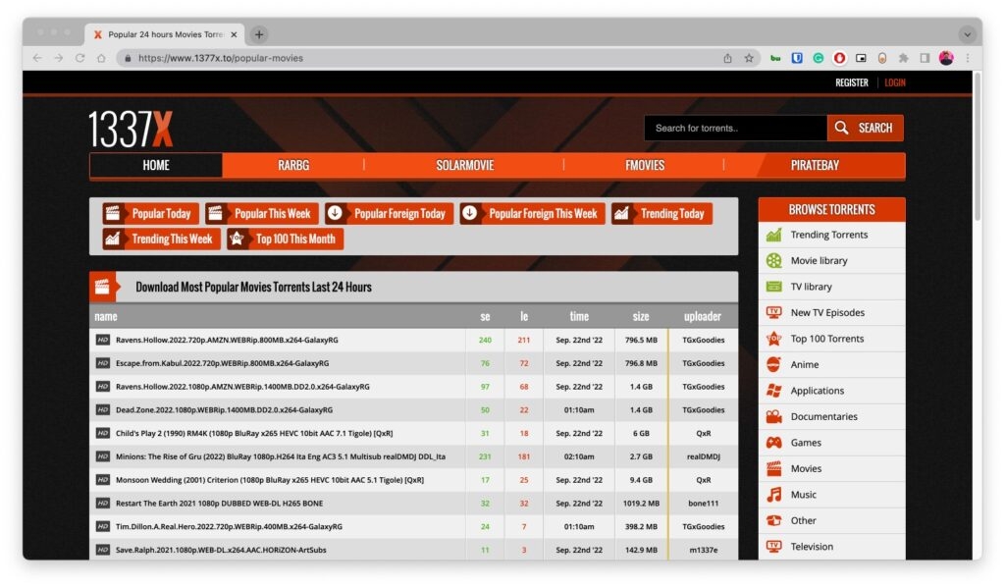Click the Music note icon
The image size is (1005, 588).
(773, 495)
